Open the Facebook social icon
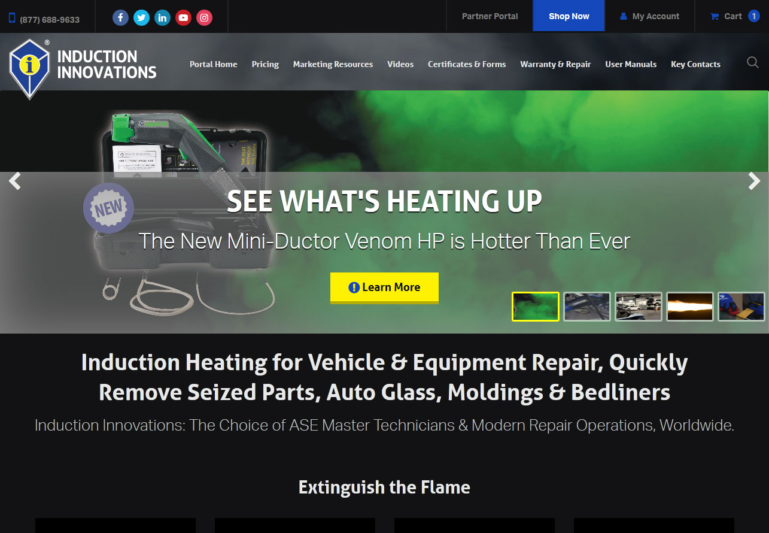The image size is (769, 533). point(120,18)
